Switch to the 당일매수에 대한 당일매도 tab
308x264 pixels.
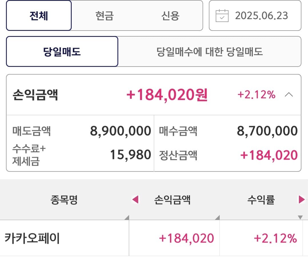coord(209,52)
